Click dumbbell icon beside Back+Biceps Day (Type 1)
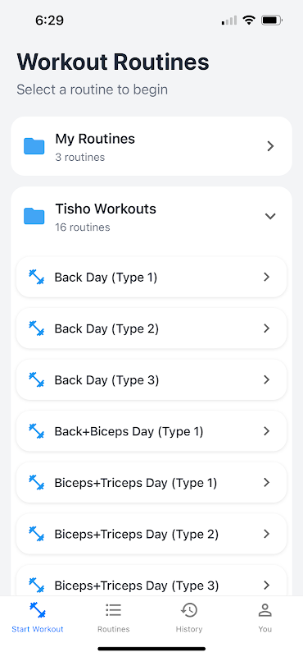 tap(36, 431)
